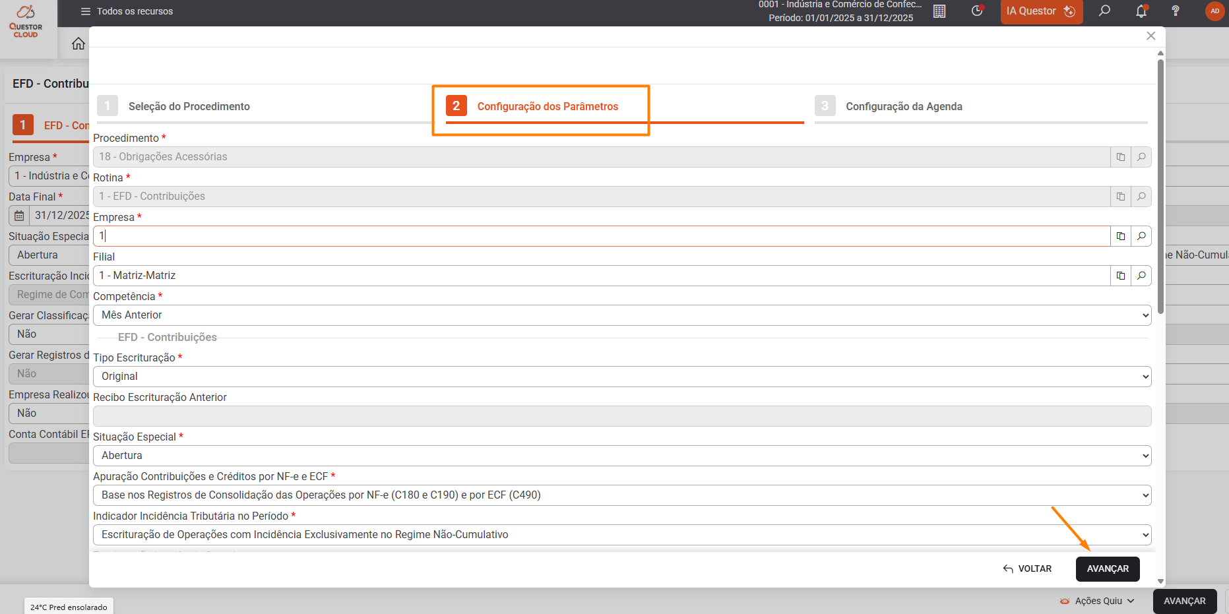
Task: Open the Tipo Escrituração dropdown
Action: coord(622,377)
